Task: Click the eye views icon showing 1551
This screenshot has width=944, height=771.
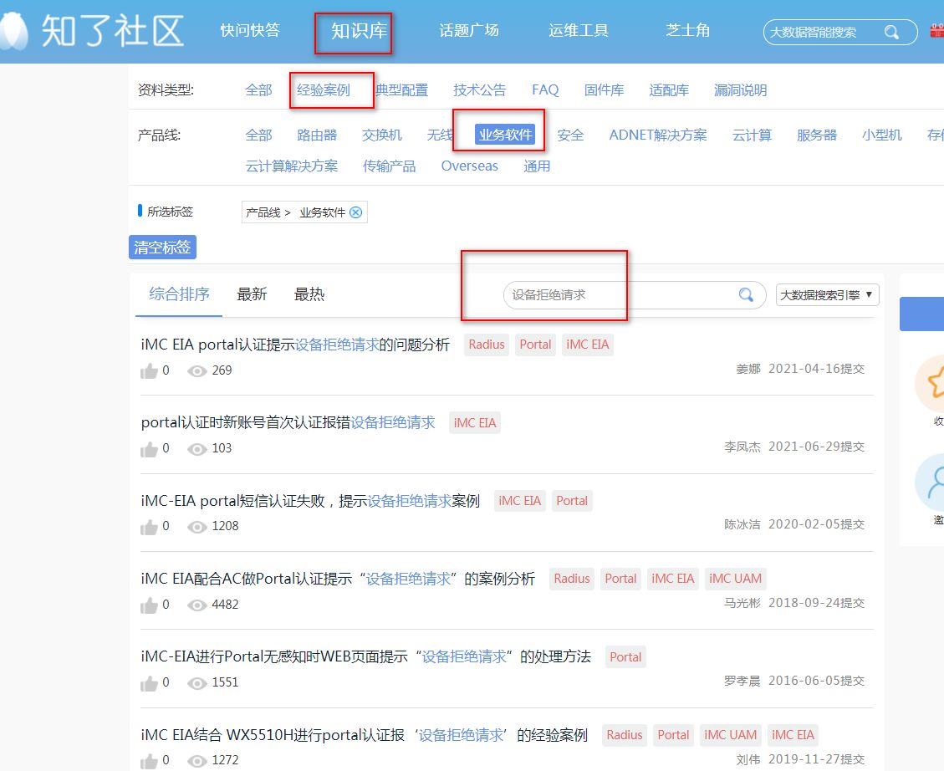Action: tap(196, 683)
